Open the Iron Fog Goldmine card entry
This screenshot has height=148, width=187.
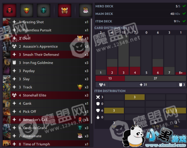coord(46,63)
